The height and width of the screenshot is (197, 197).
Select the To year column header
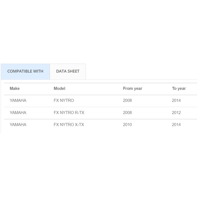[179, 88]
